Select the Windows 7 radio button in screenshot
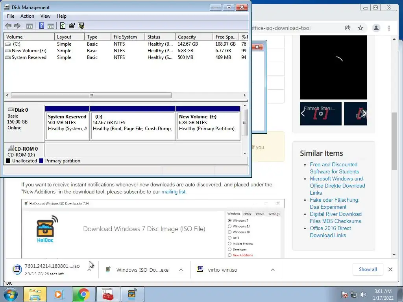The width and height of the screenshot is (403, 302). pyautogui.click(x=229, y=221)
